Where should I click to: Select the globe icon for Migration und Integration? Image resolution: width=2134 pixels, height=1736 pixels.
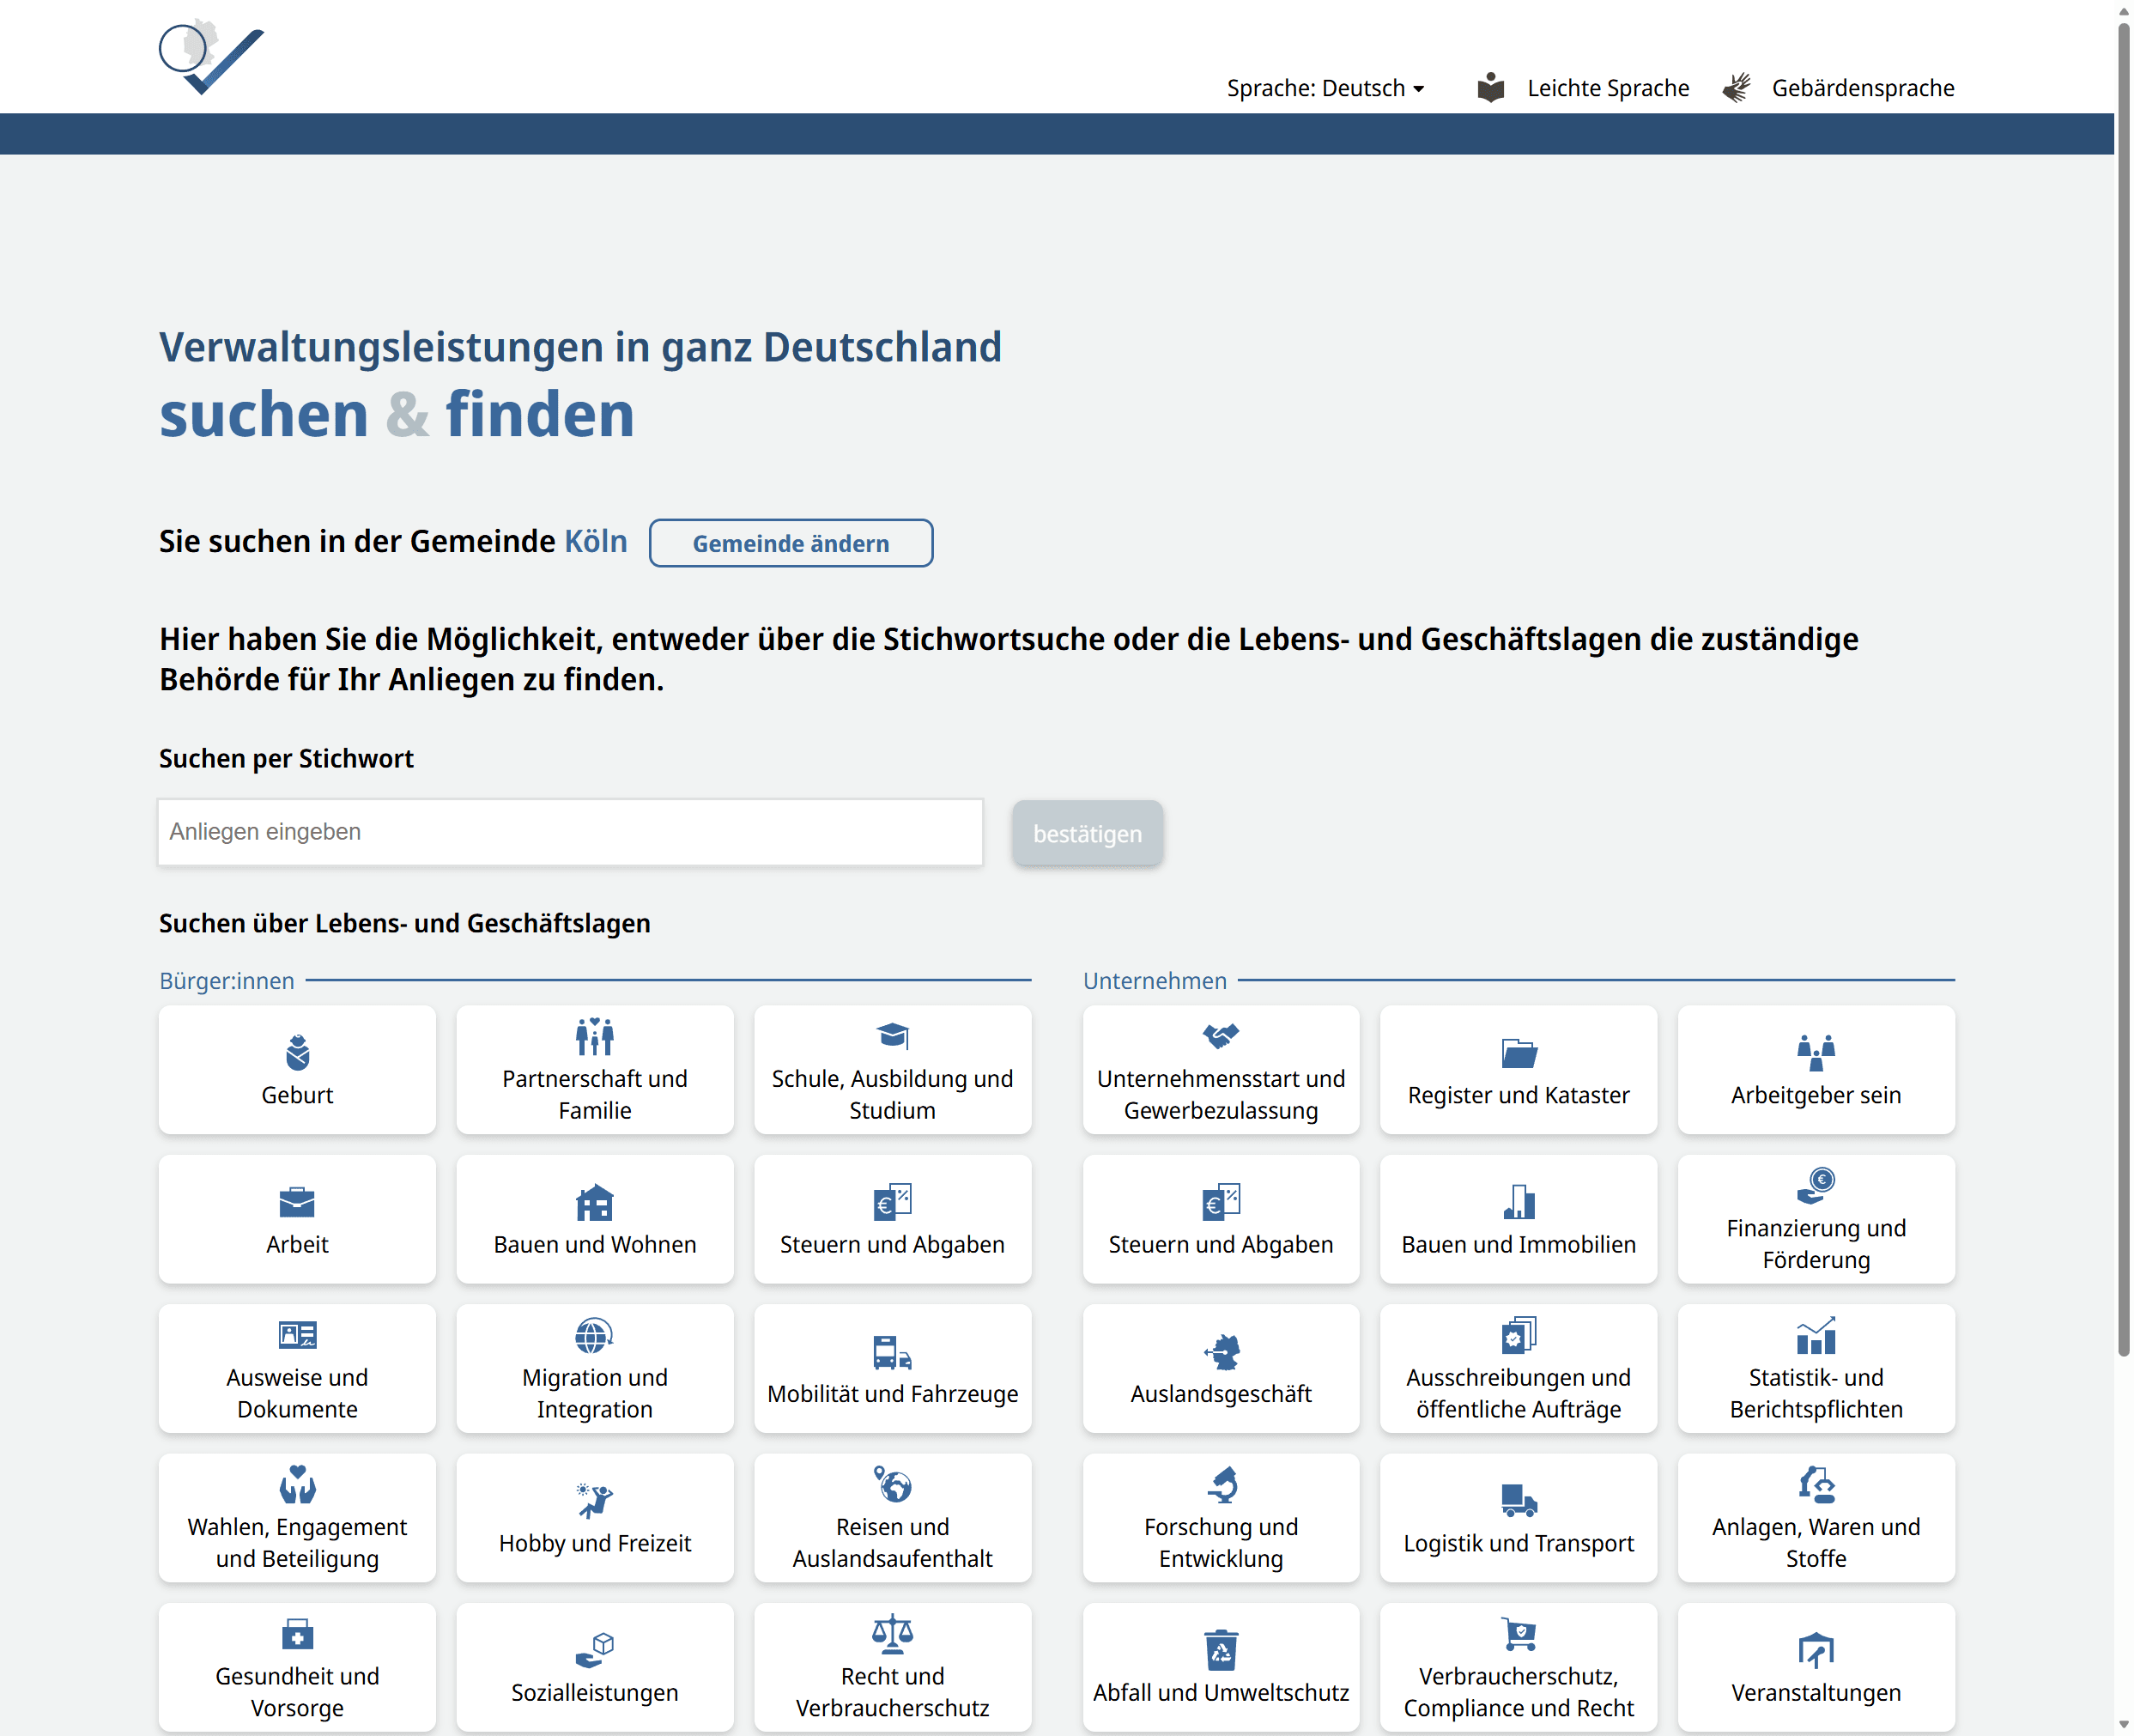pos(594,1335)
